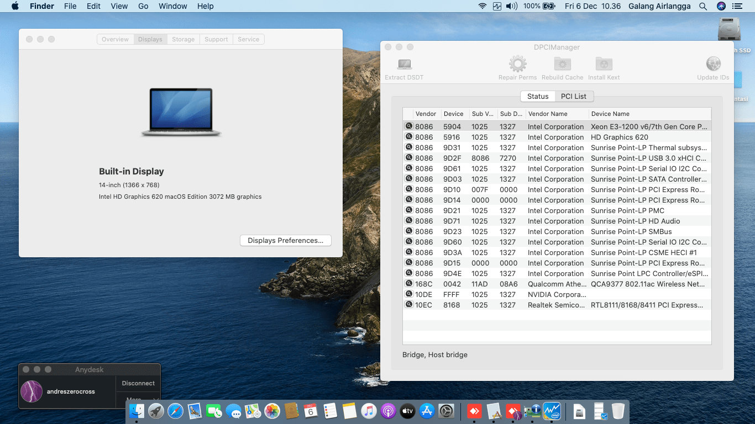This screenshot has height=424, width=755.
Task: Select the Sunrise Point-LP USB 3.0 xHCI row text
Action: pyautogui.click(x=649, y=158)
